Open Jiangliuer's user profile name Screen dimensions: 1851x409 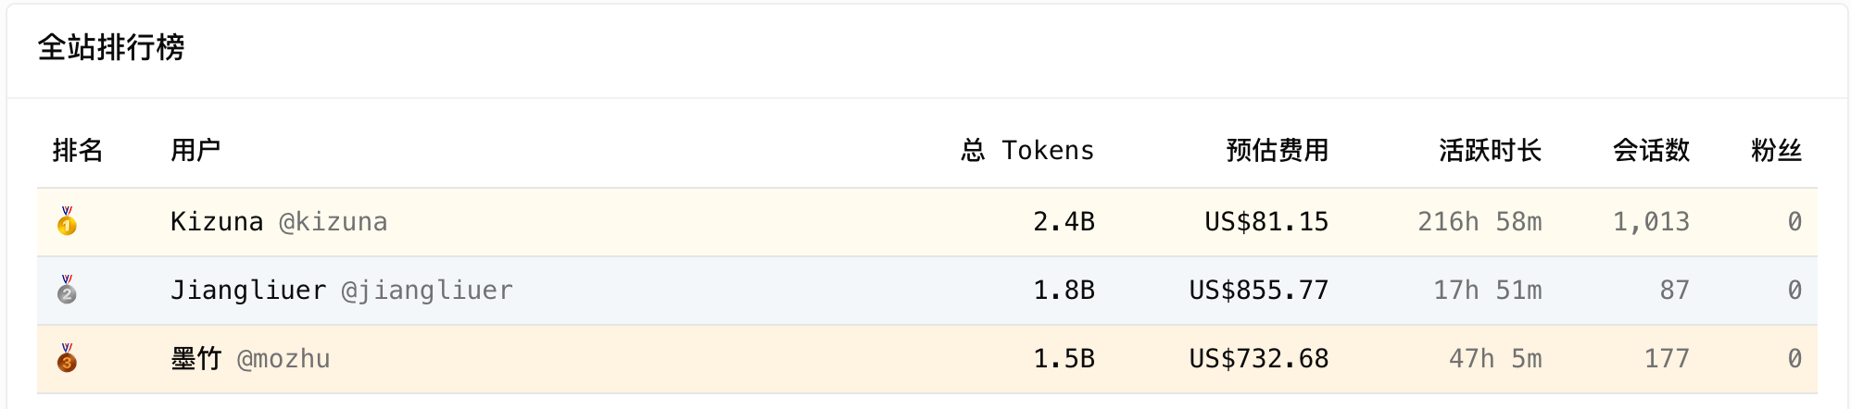(x=248, y=291)
